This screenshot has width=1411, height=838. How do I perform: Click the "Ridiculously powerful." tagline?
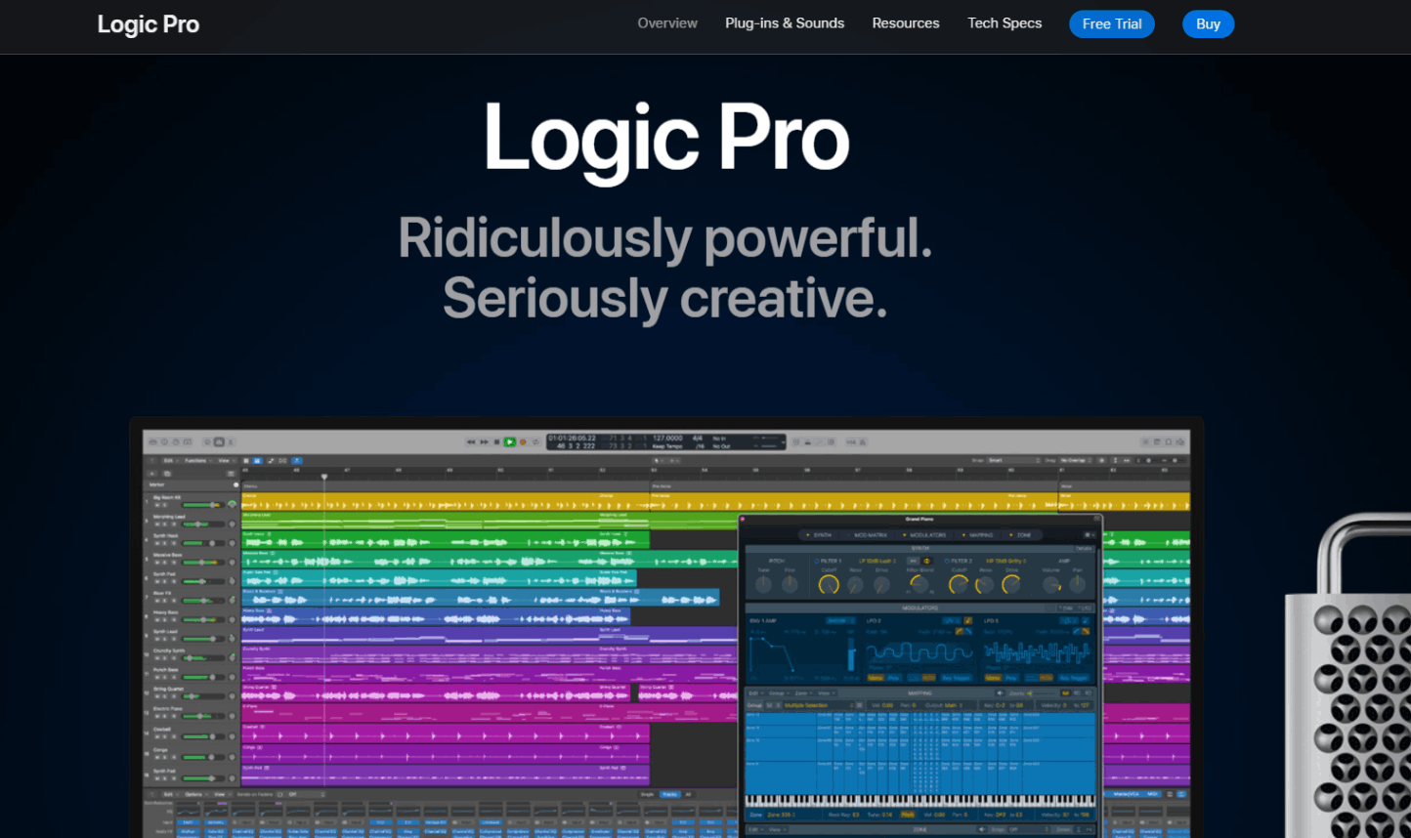pyautogui.click(x=665, y=238)
